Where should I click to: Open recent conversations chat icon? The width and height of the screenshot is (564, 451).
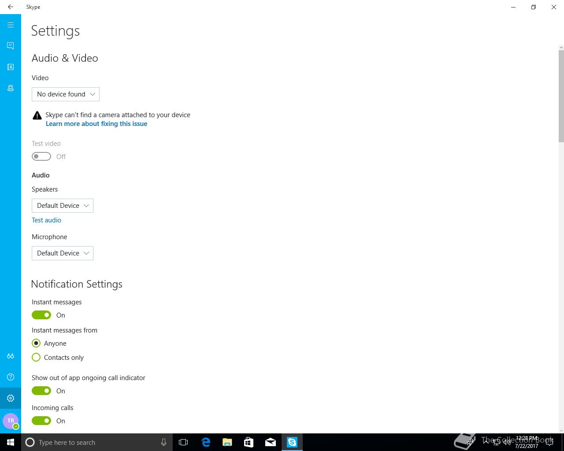coord(11,46)
